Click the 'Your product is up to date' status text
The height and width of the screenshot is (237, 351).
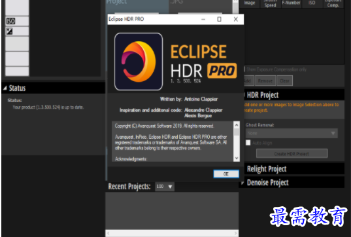point(48,107)
